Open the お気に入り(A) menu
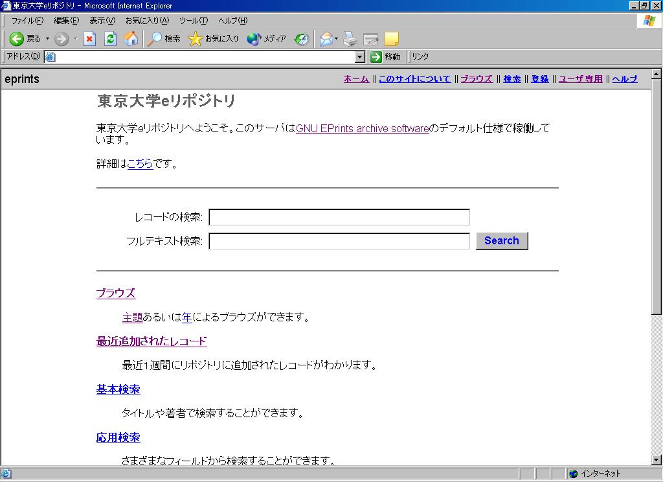The image size is (663, 482). (x=147, y=20)
